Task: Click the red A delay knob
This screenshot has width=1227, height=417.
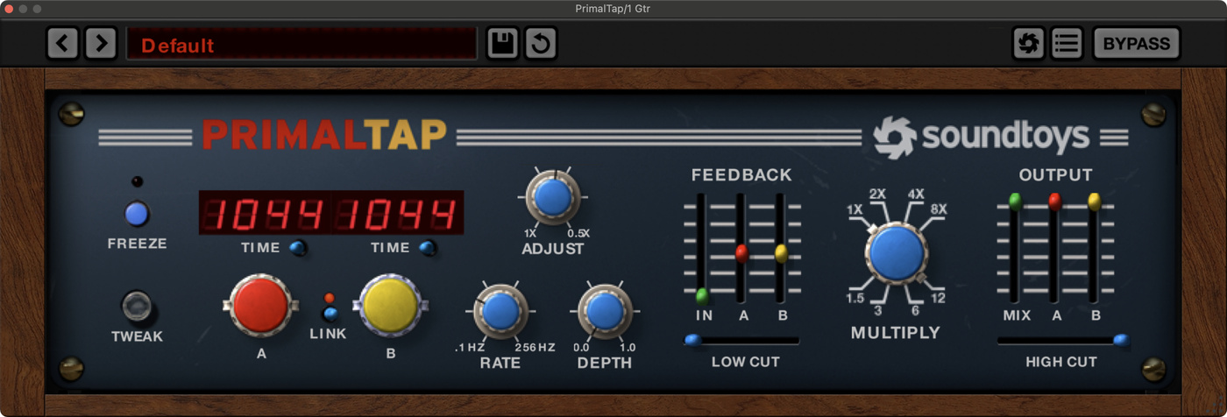Action: click(260, 305)
